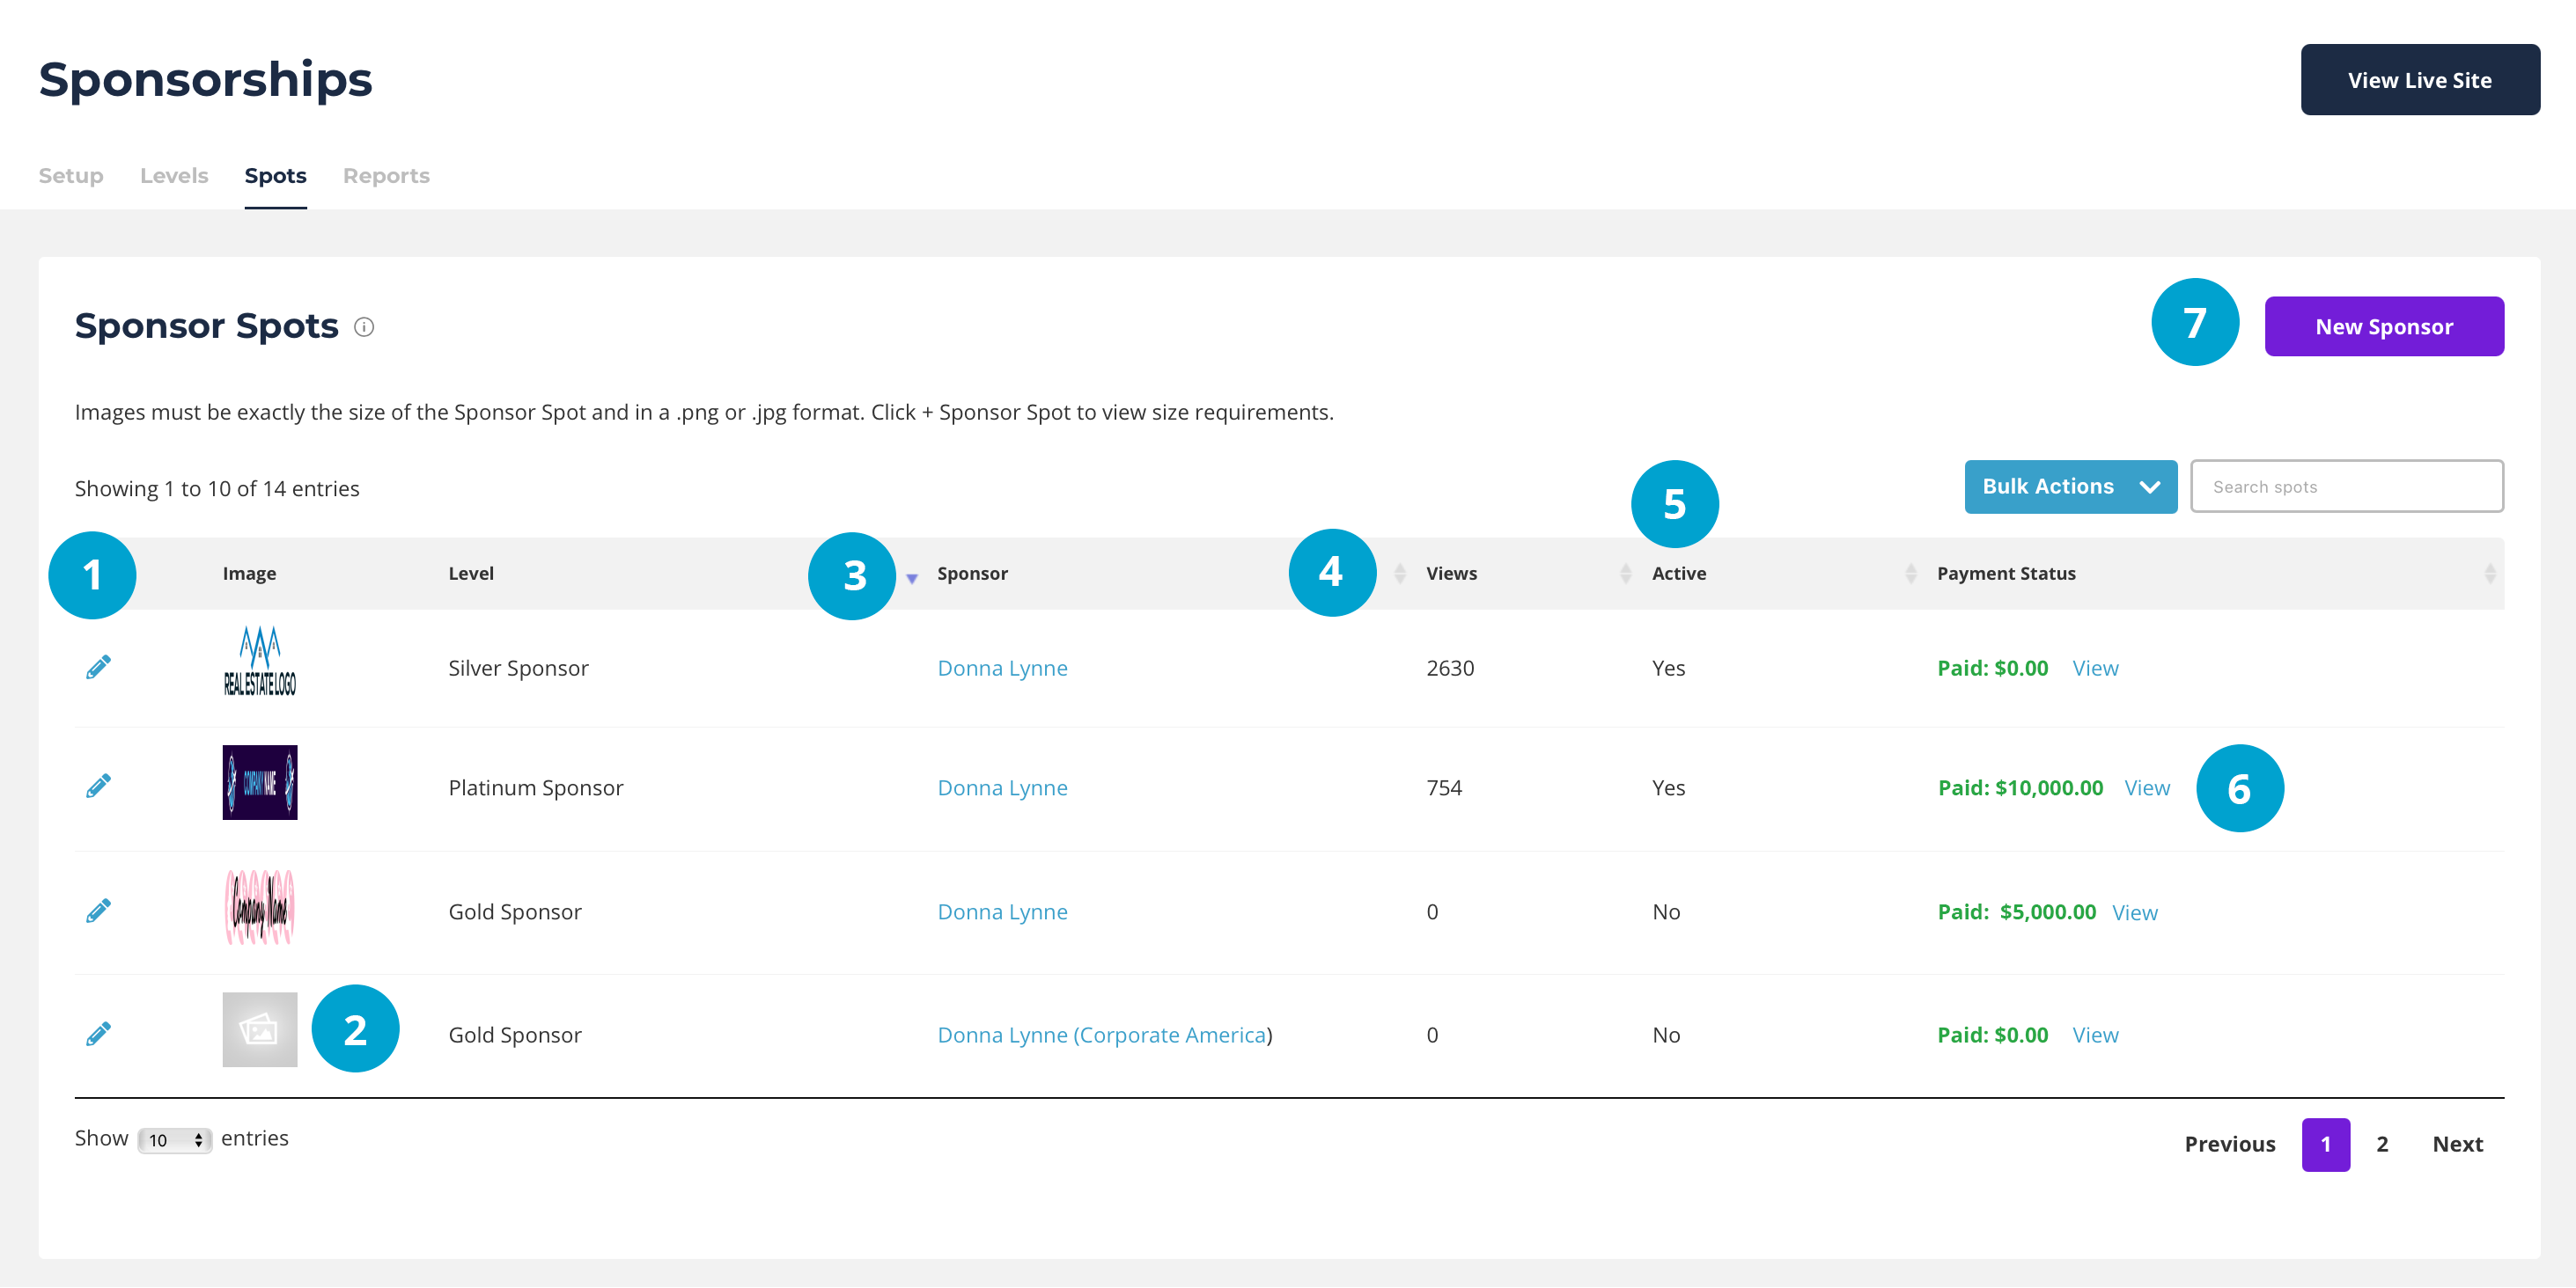Sort table by Active column arrows
The image size is (2576, 1288).
pyautogui.click(x=1625, y=574)
